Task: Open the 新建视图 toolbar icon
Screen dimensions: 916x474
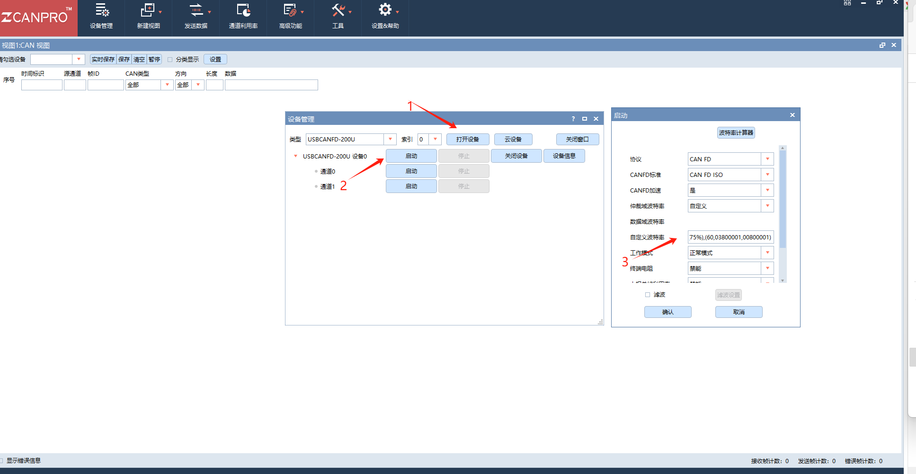Action: [148, 10]
